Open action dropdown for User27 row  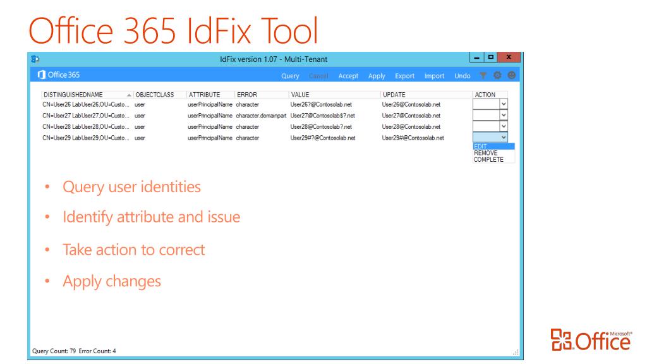tap(504, 116)
